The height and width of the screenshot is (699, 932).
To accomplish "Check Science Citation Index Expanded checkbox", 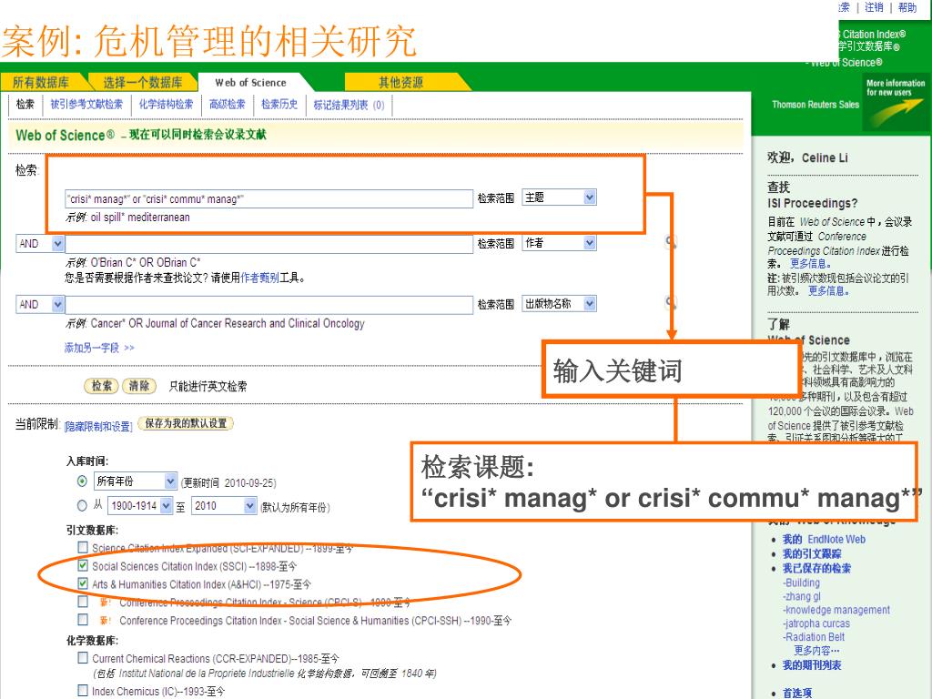I will 83,547.
